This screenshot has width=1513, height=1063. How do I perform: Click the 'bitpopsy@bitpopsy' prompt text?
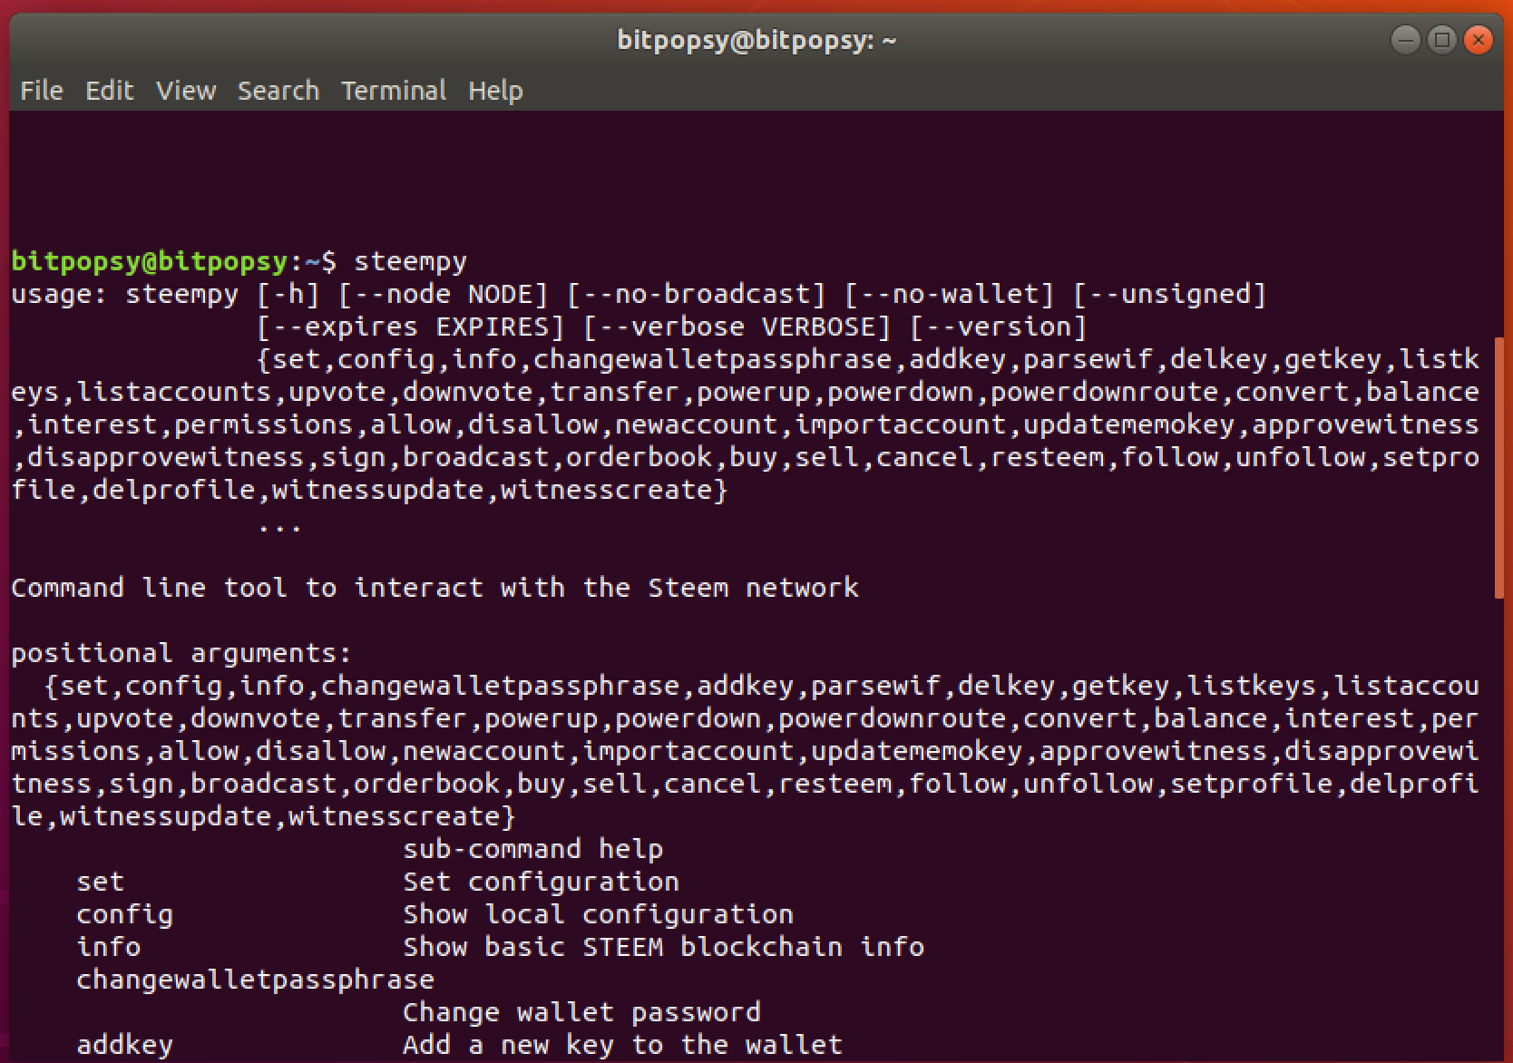(x=150, y=261)
